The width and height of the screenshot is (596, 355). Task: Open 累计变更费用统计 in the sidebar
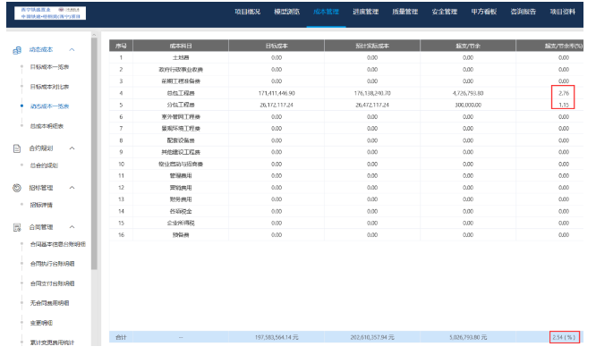(53, 342)
